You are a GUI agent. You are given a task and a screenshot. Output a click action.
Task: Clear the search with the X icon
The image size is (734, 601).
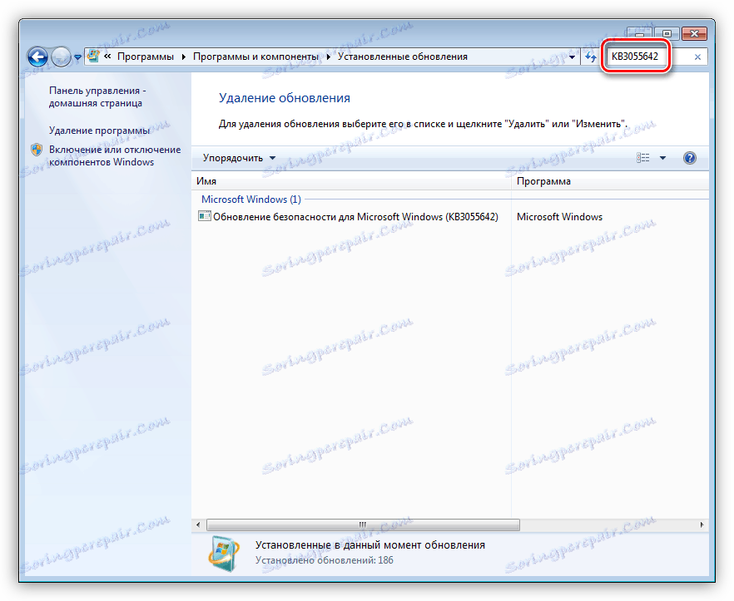tap(697, 57)
